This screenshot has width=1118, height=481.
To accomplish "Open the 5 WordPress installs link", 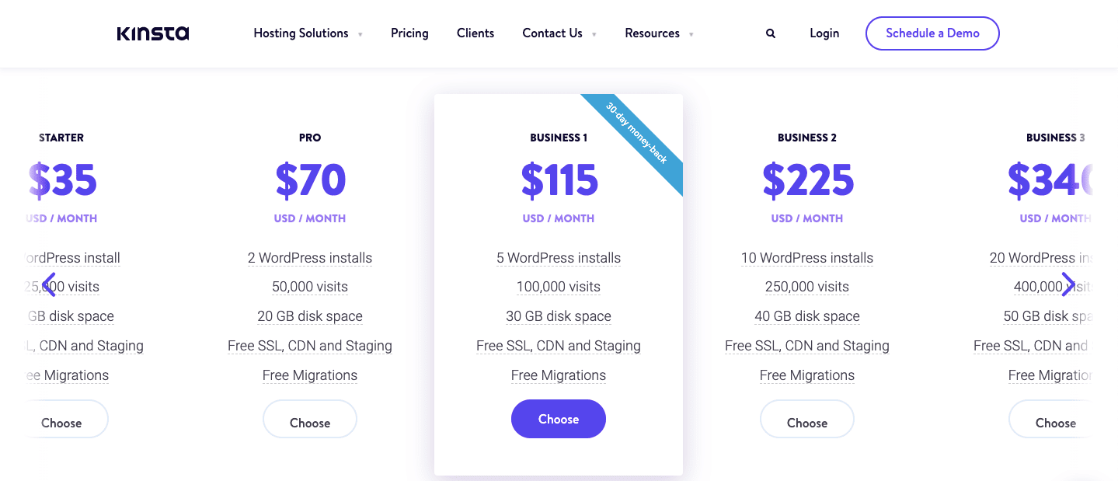I will (x=558, y=257).
